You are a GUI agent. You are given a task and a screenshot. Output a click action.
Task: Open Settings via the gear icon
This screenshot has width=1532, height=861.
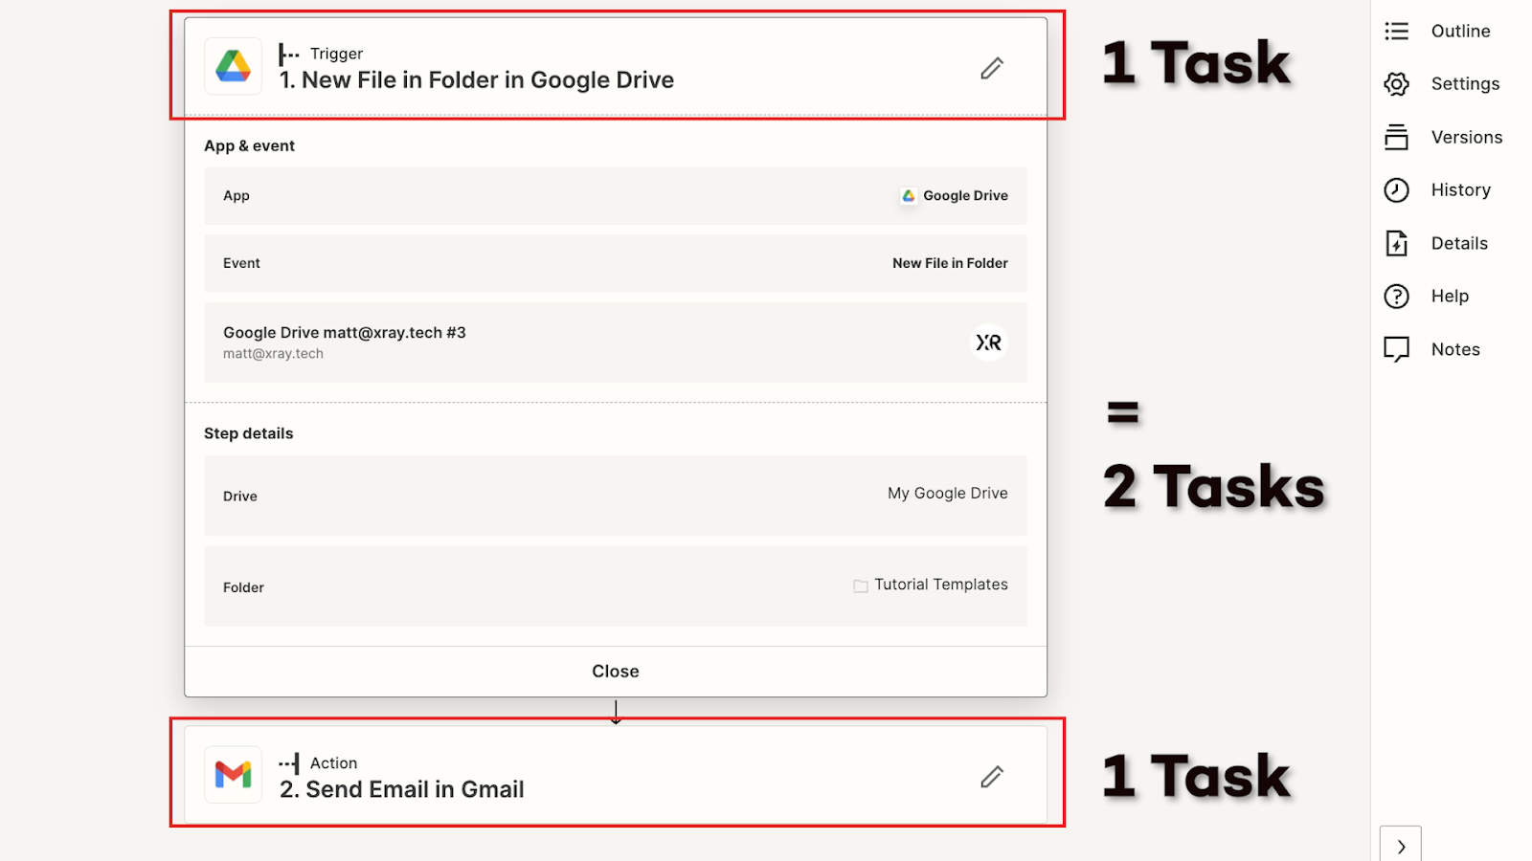1396,84
